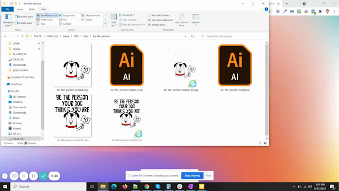339x191 pixels.
Task: Select Medium icons layout
Action: 91,15
